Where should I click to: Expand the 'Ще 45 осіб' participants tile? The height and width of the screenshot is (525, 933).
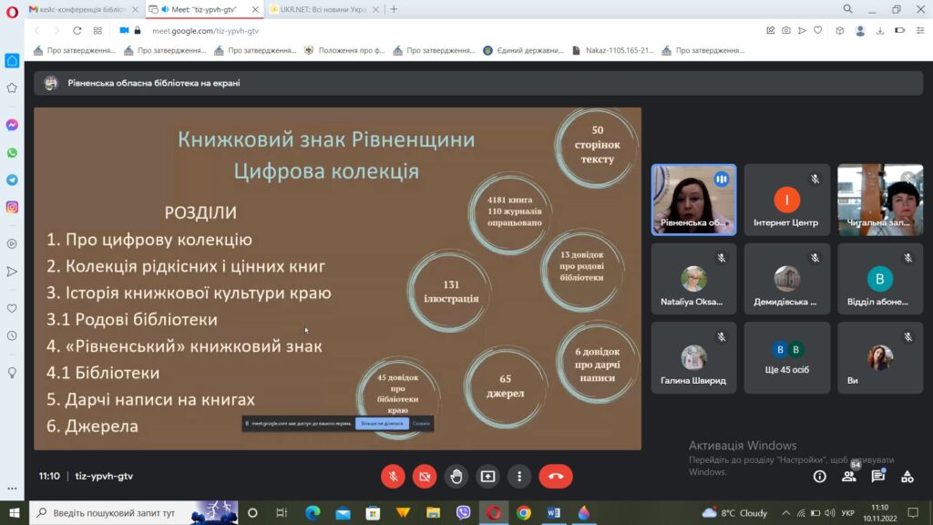pos(787,357)
